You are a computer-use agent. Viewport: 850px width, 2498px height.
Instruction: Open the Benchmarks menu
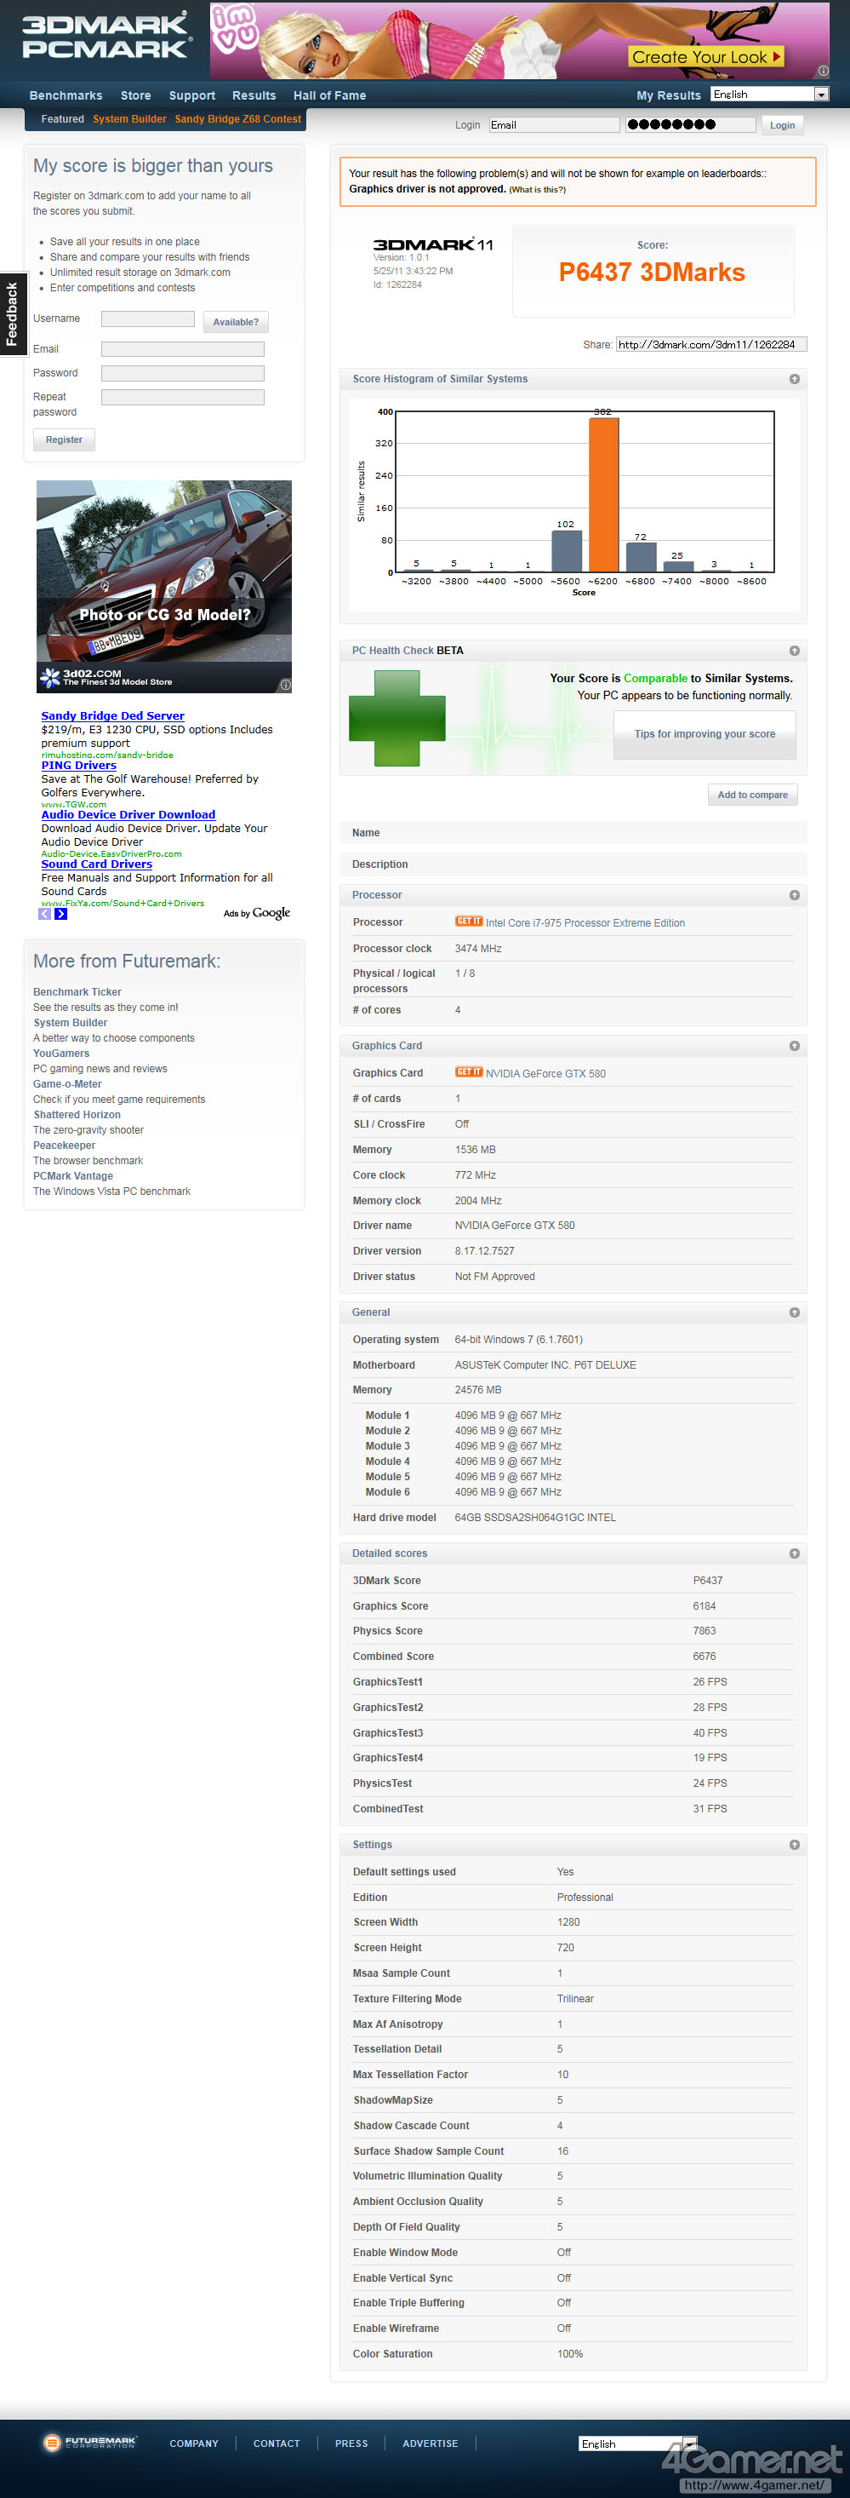[x=66, y=96]
